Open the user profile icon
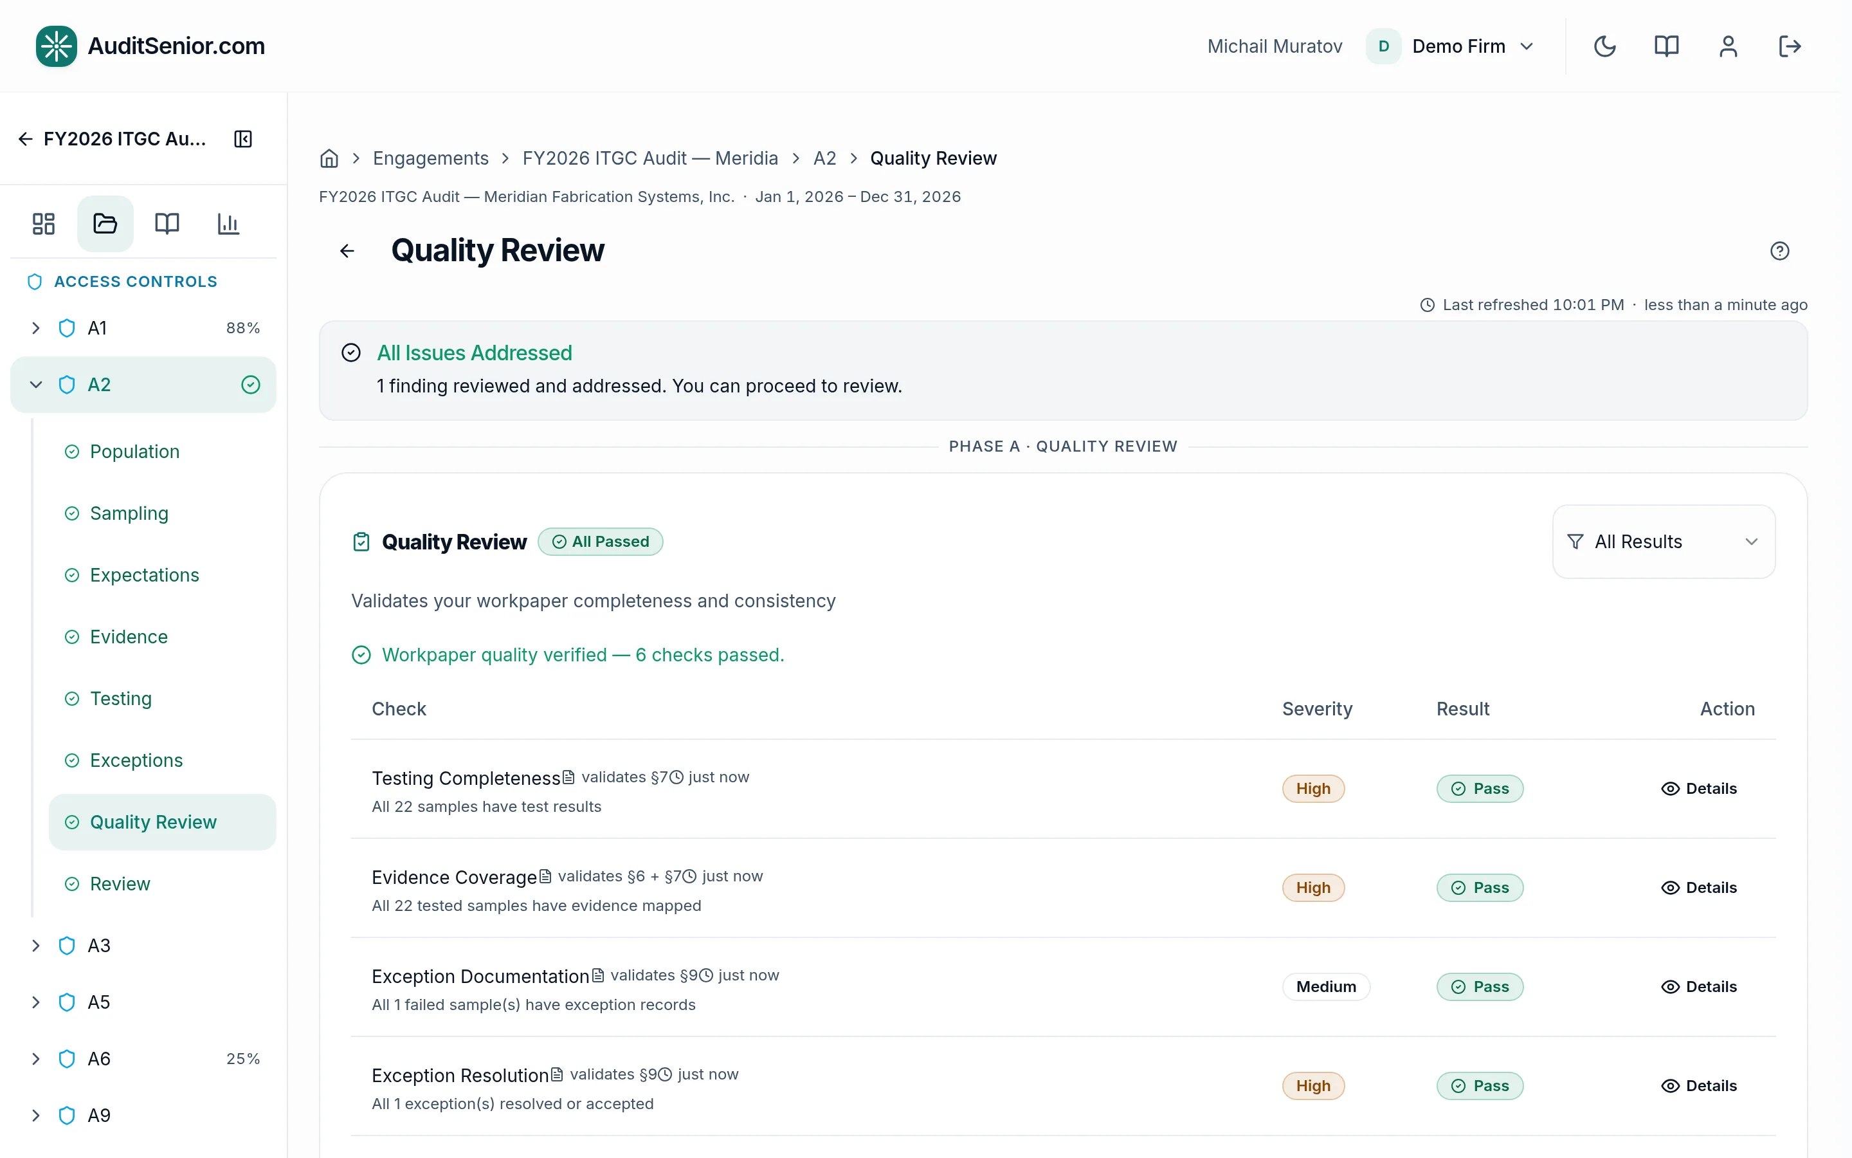The width and height of the screenshot is (1852, 1158). pyautogui.click(x=1728, y=46)
